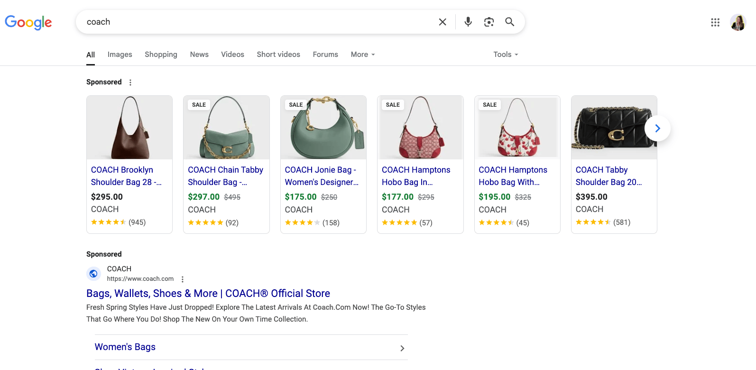Select the Brooklyn Shoulder Bag image
This screenshot has width=756, height=370.
(x=129, y=128)
